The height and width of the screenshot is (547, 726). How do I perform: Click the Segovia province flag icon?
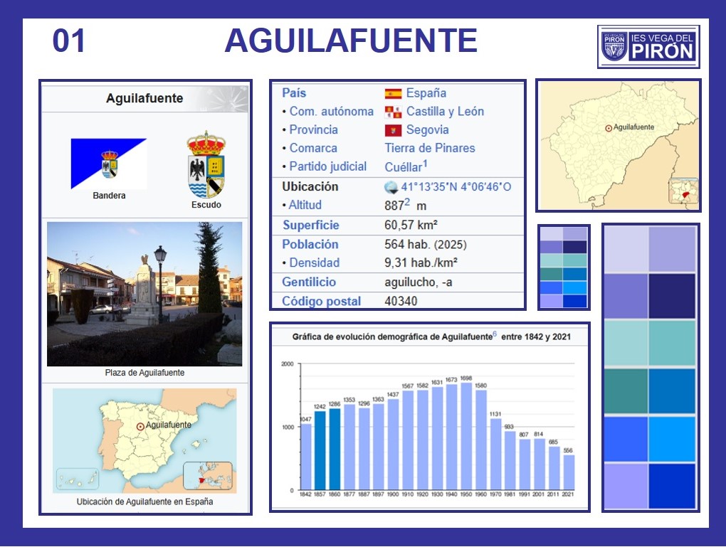[393, 130]
